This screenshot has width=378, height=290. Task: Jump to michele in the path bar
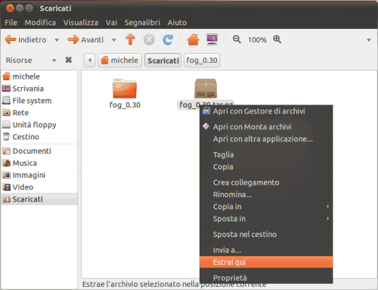(x=119, y=60)
